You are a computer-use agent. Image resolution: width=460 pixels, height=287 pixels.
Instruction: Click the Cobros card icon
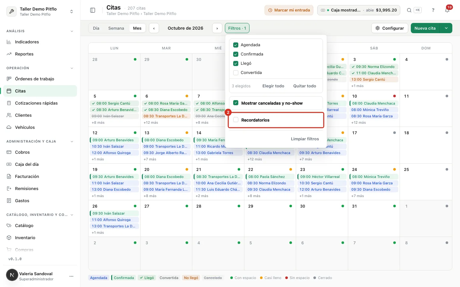(x=9, y=152)
